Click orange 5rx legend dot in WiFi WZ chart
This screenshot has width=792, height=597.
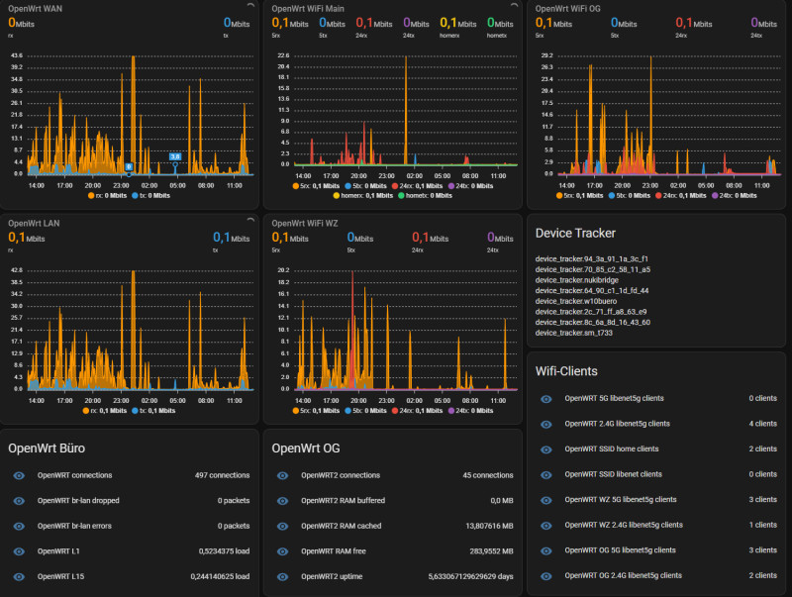(295, 409)
